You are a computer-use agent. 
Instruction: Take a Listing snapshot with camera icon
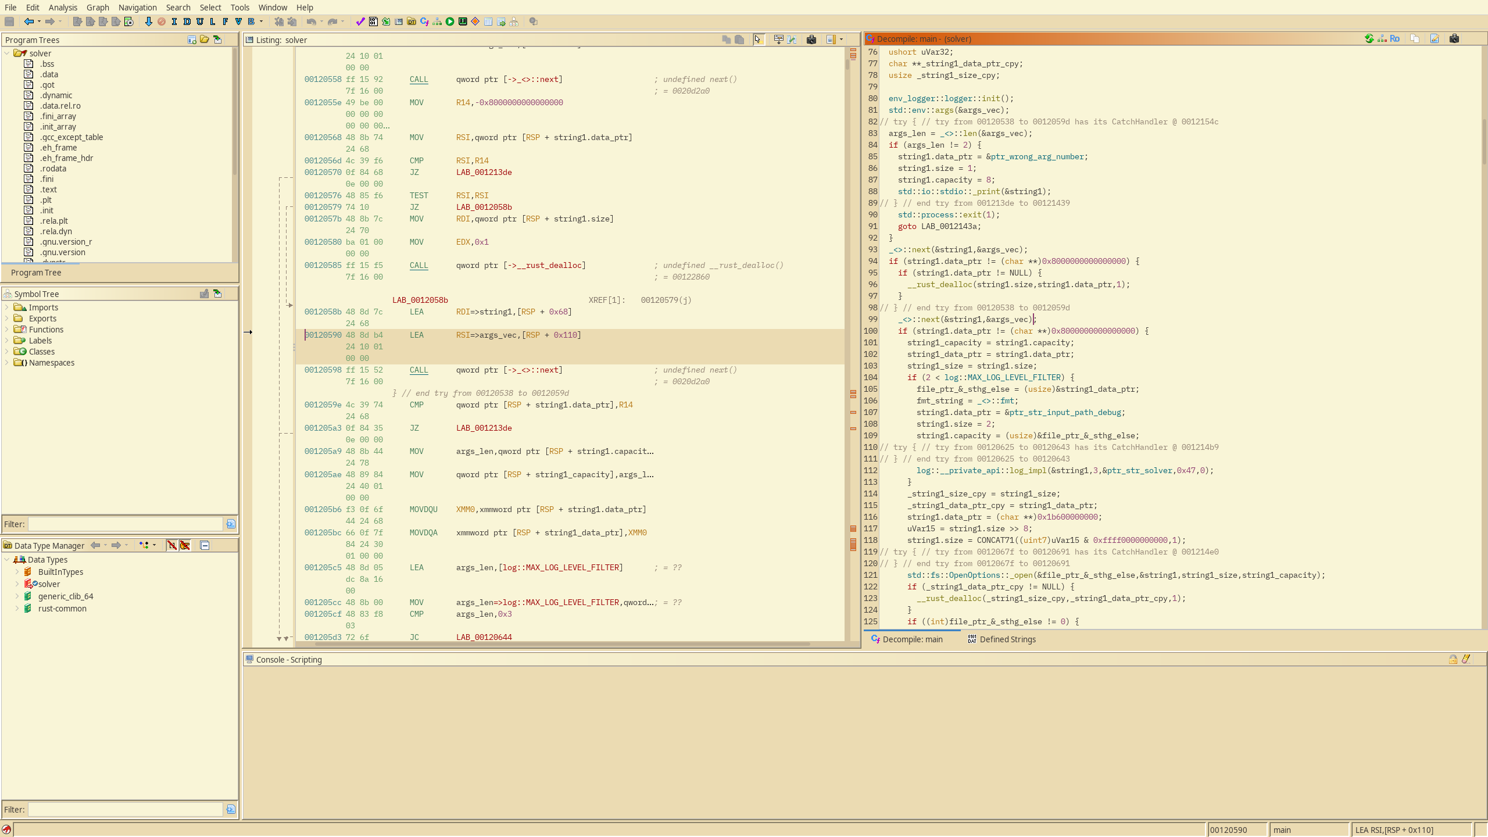click(811, 40)
